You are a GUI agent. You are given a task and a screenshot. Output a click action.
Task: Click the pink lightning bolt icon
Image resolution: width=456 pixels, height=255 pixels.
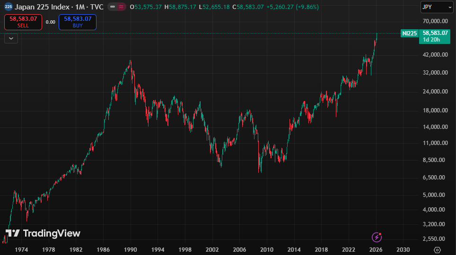coord(377,237)
